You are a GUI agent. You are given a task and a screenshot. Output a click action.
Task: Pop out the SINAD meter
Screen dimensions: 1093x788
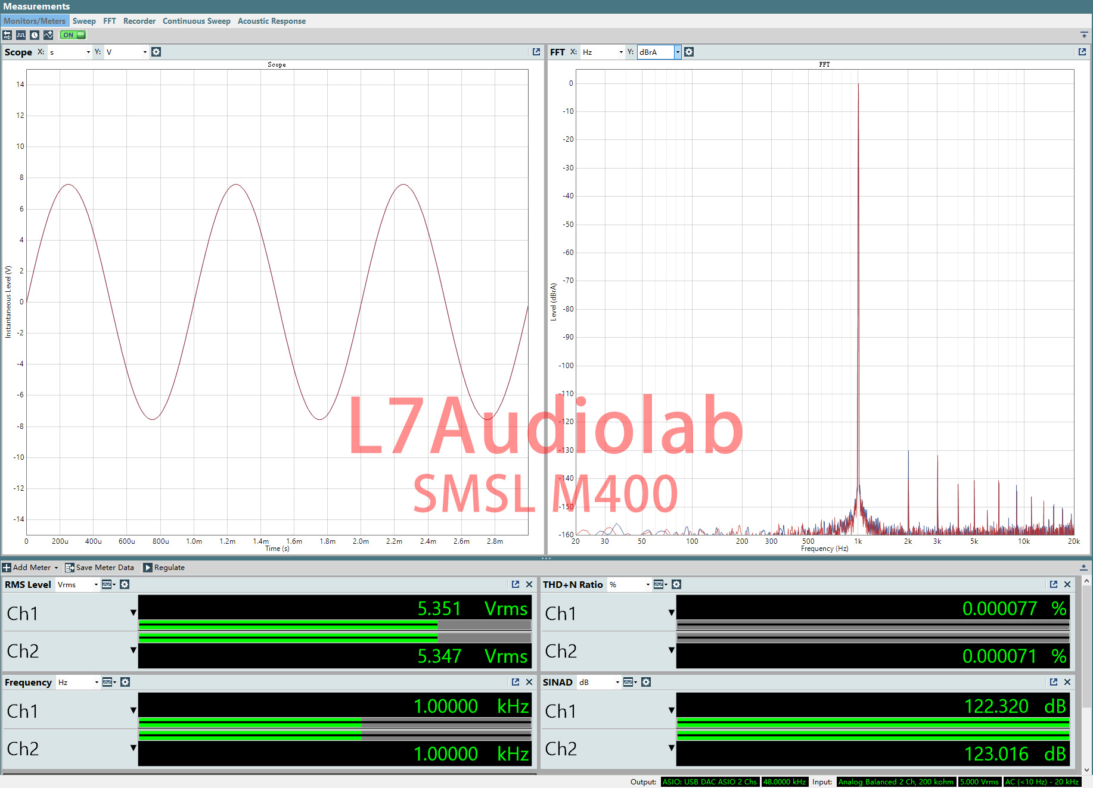coord(1054,682)
